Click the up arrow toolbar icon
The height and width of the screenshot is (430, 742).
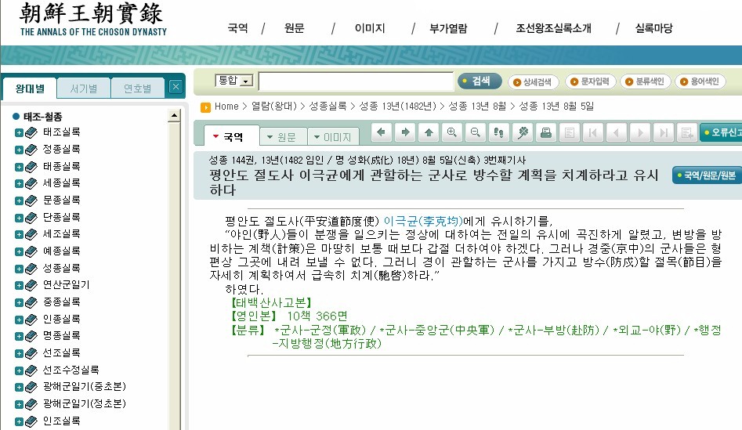click(x=429, y=132)
